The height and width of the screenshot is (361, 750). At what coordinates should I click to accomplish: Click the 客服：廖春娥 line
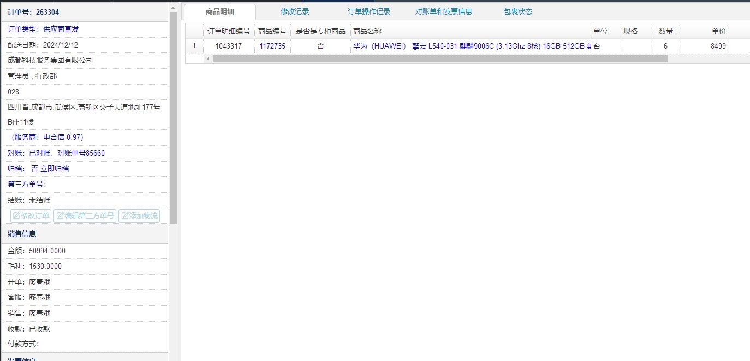[x=29, y=297]
